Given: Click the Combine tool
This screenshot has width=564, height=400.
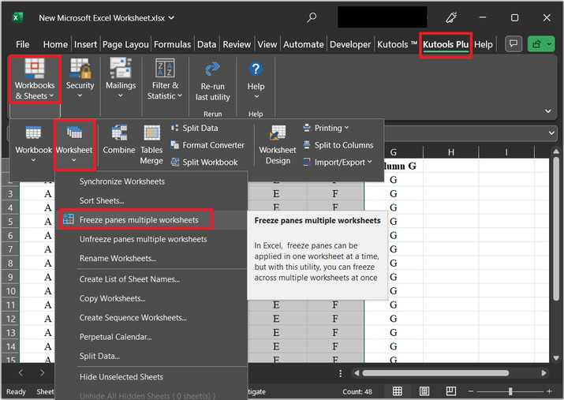Looking at the screenshot, I should [119, 140].
